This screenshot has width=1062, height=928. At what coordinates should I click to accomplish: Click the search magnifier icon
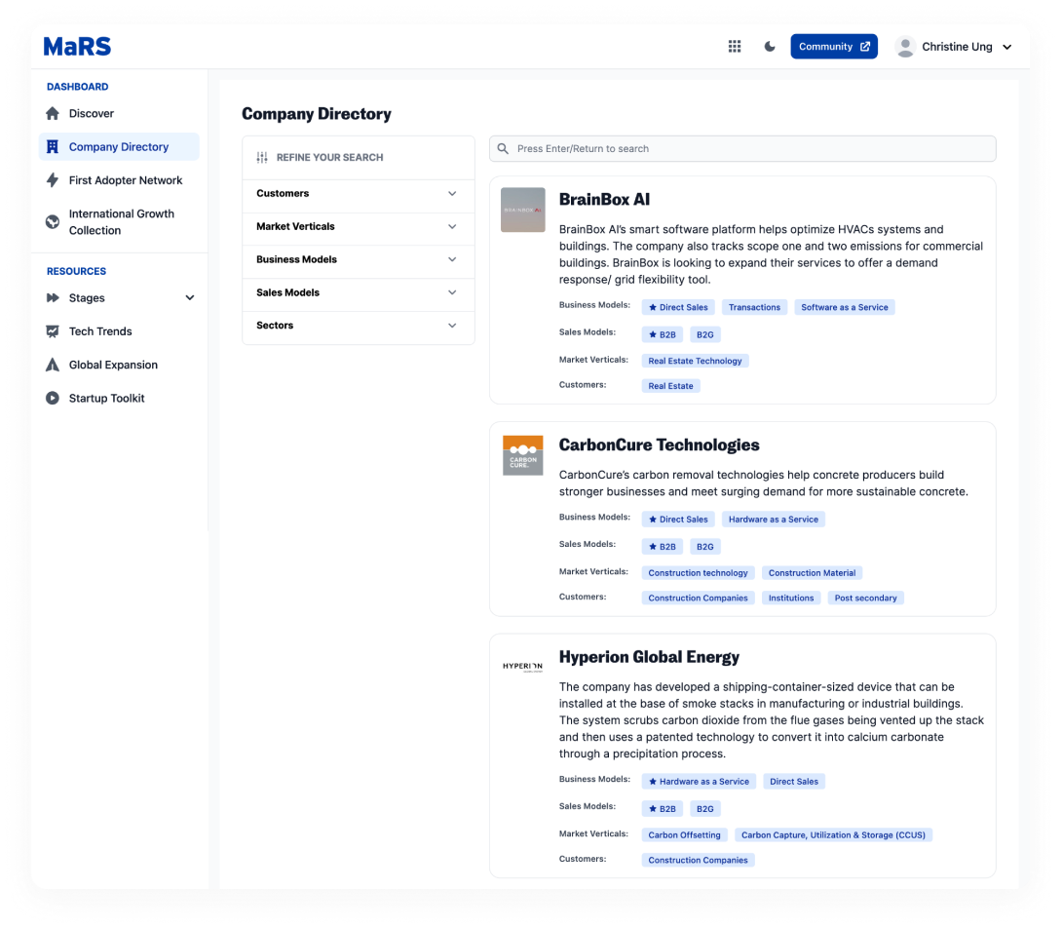(503, 148)
